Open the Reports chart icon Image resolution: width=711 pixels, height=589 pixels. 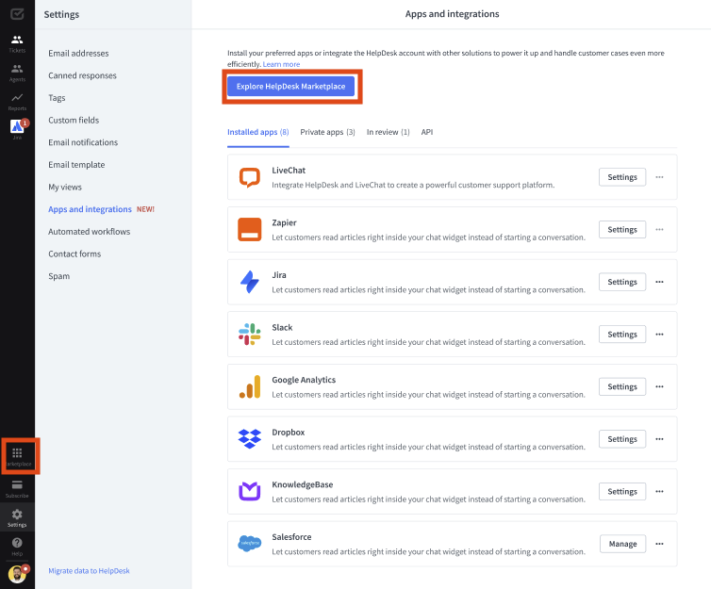pyautogui.click(x=17, y=98)
